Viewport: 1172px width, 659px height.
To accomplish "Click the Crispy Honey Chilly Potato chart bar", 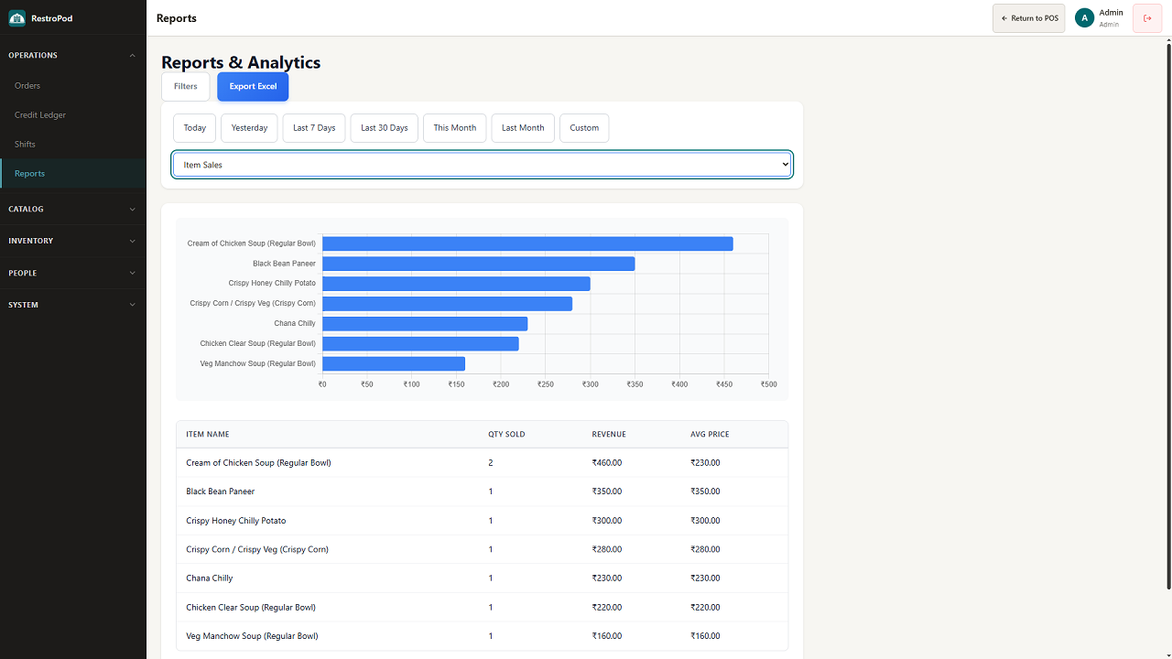I will [456, 284].
